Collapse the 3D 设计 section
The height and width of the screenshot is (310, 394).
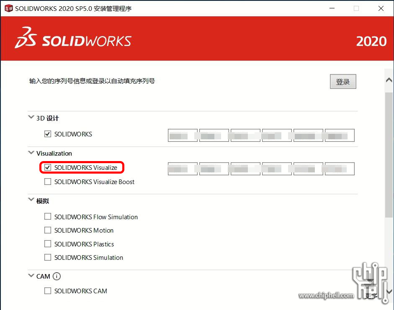coord(31,117)
